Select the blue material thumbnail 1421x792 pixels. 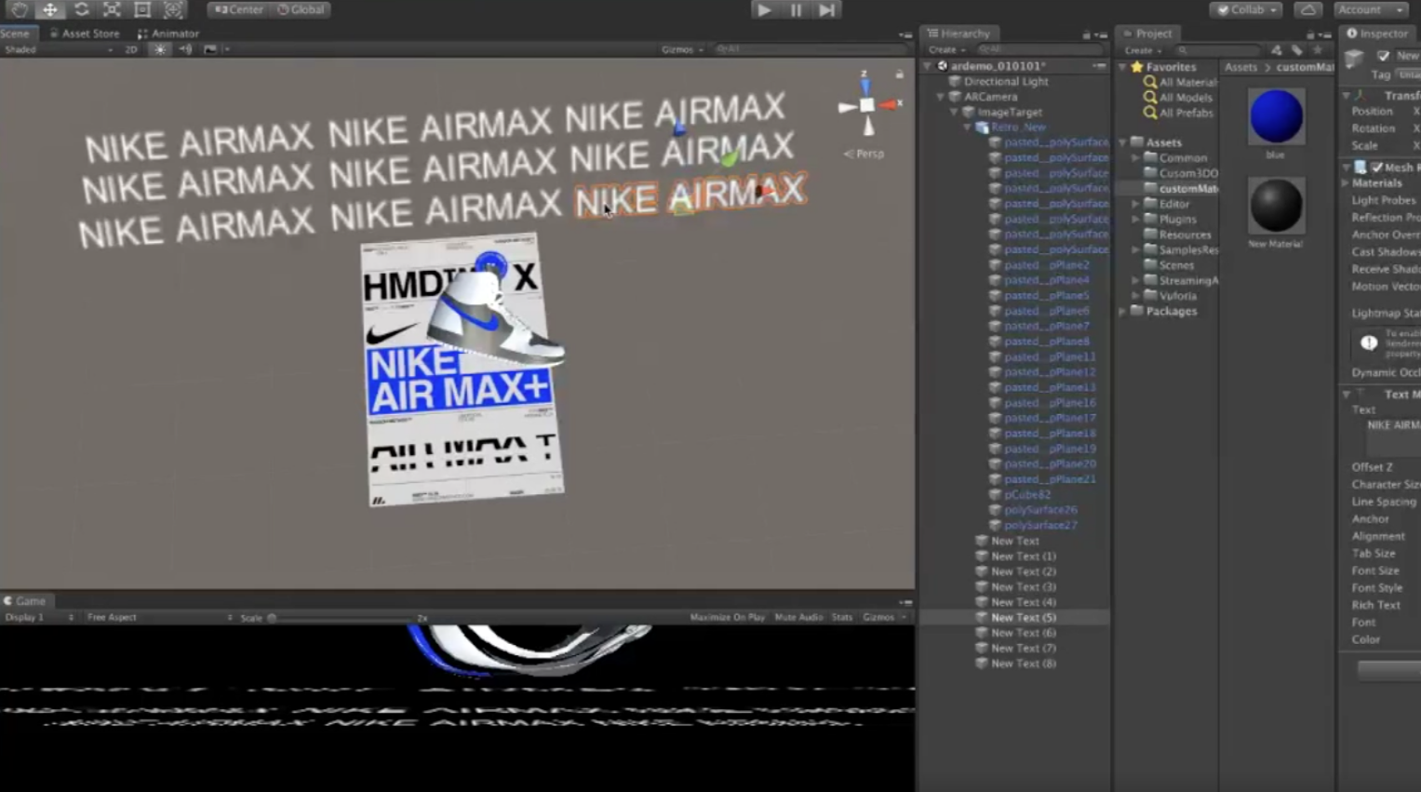(x=1276, y=116)
